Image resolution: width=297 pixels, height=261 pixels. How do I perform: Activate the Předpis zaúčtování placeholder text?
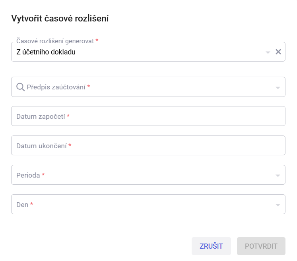click(56, 87)
